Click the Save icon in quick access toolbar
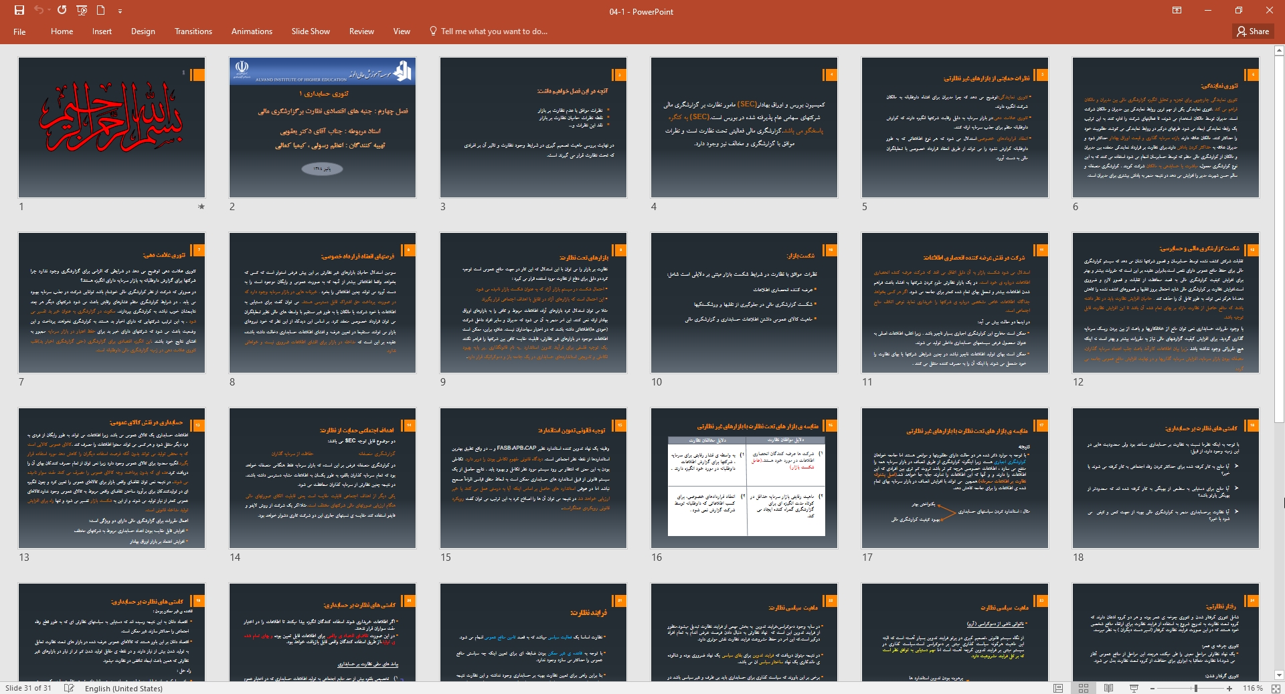The image size is (1285, 694). coord(19,11)
